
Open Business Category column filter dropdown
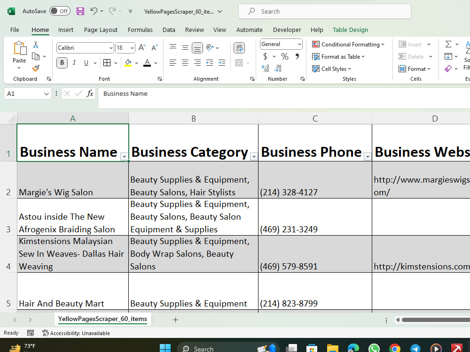coord(254,156)
